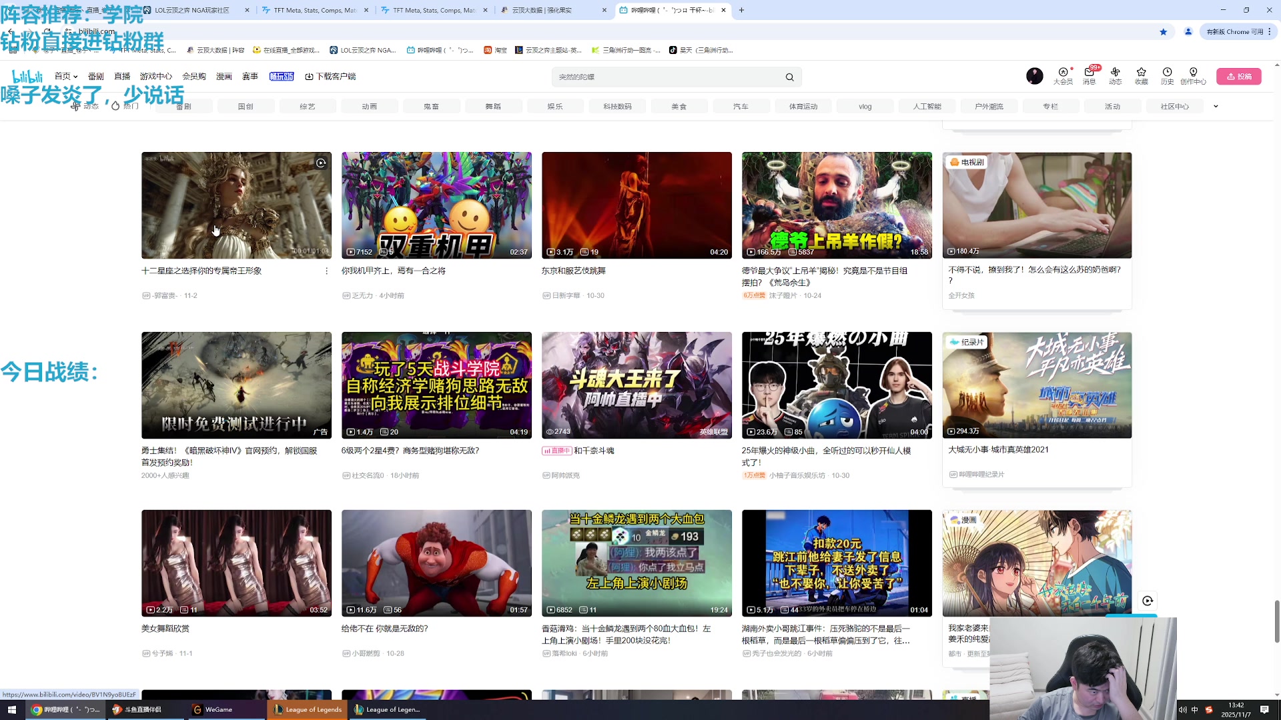
Task: Expand the category list chevron after 社区中心
Action: (1216, 106)
